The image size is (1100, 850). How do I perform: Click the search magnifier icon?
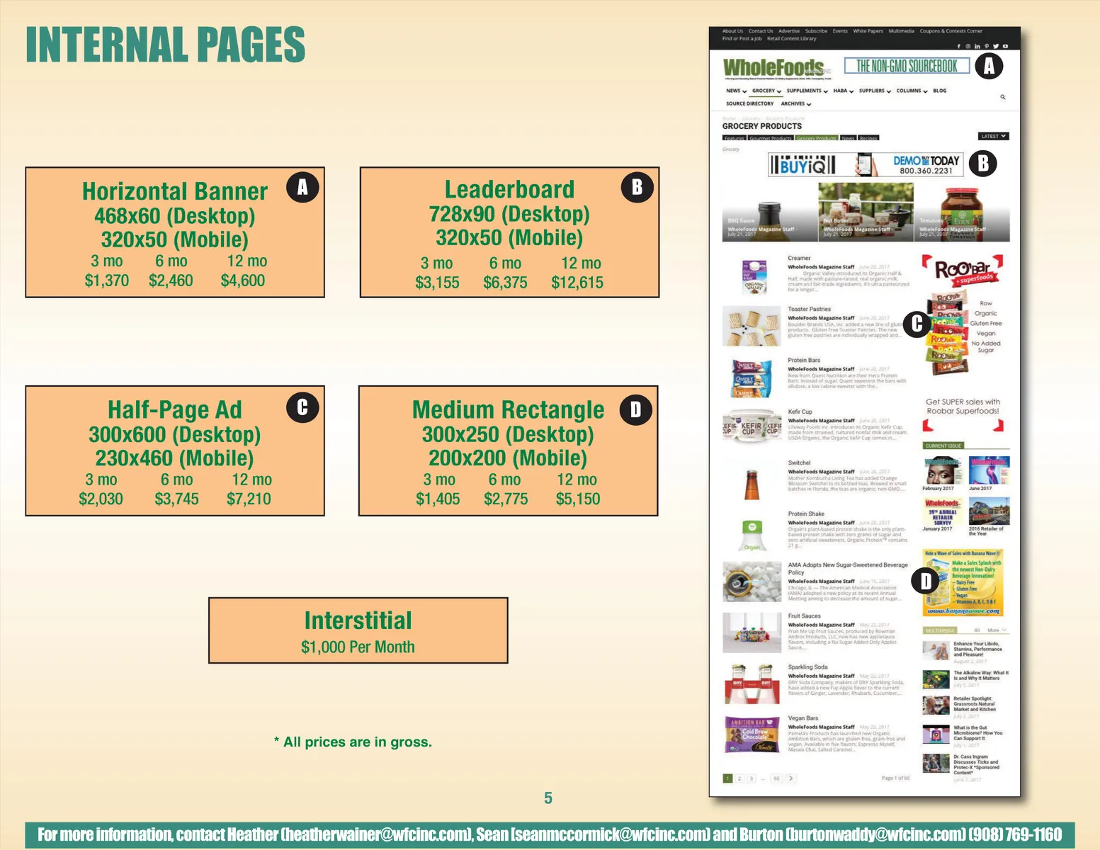[x=1003, y=97]
